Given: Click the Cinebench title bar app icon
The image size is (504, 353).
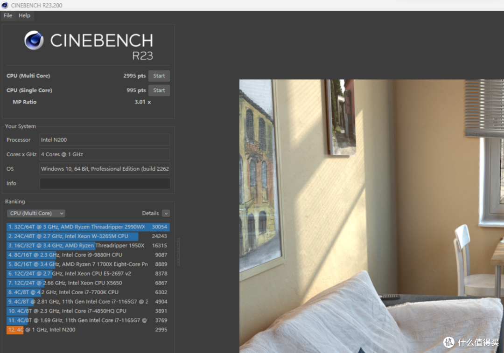Looking at the screenshot, I should tap(5, 5).
